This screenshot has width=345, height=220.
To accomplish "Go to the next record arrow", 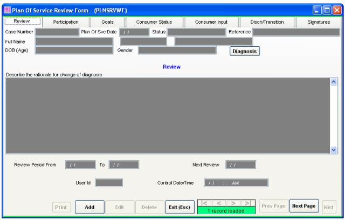I will [233, 203].
